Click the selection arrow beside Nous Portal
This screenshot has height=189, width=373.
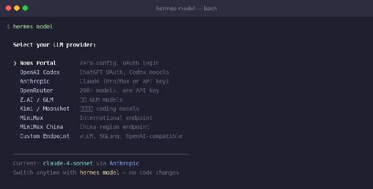[x=15, y=63]
